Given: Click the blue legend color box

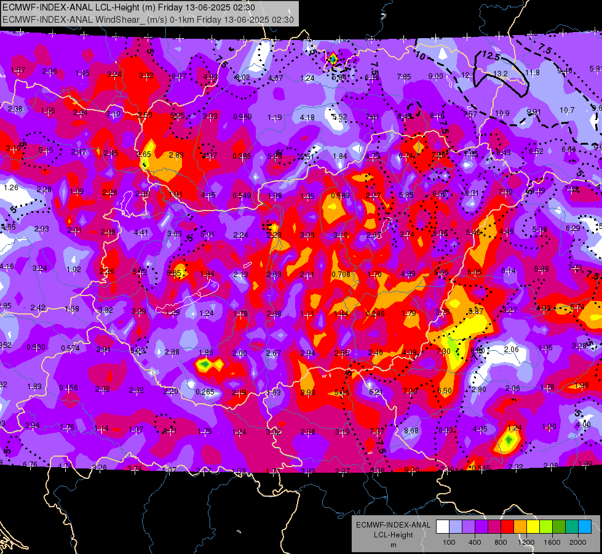Looking at the screenshot, I should tap(585, 527).
